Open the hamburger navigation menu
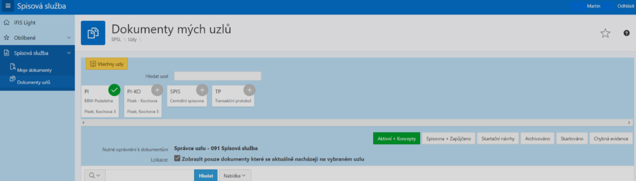Screen dimensions: 636x181 [7, 6]
